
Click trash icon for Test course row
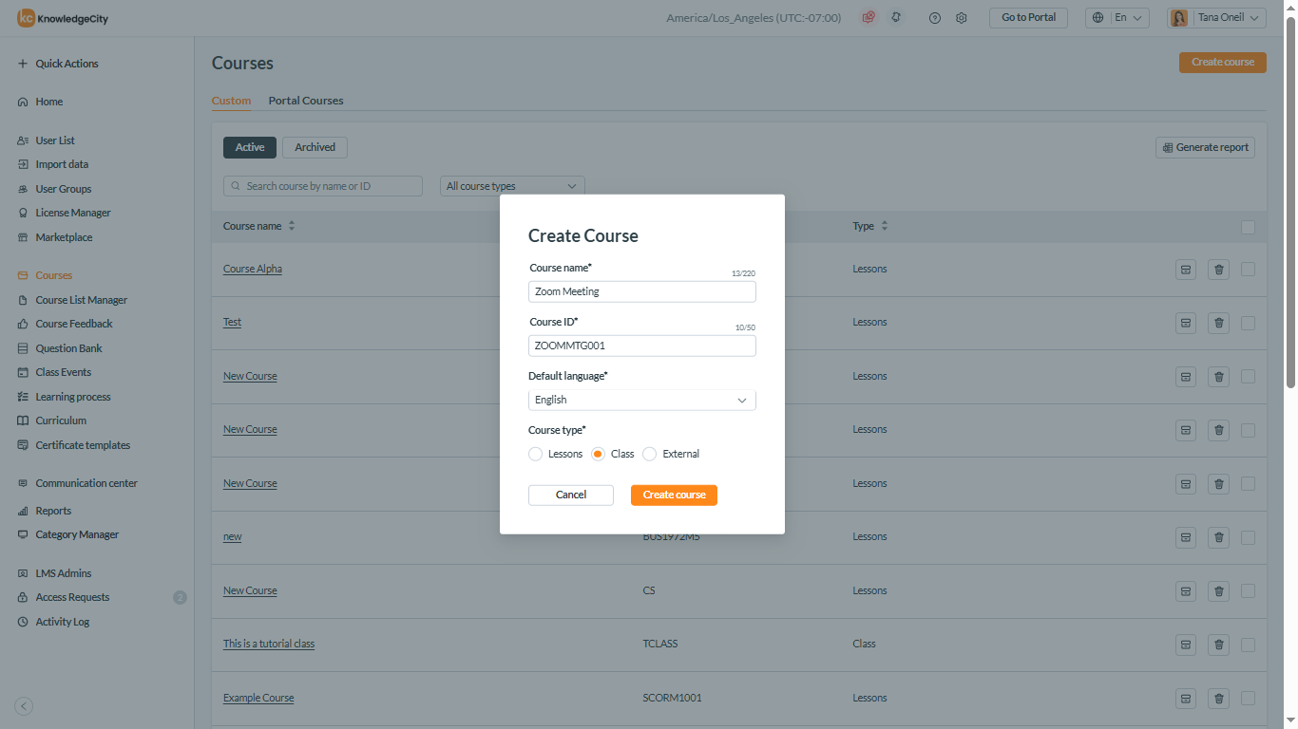pos(1218,323)
